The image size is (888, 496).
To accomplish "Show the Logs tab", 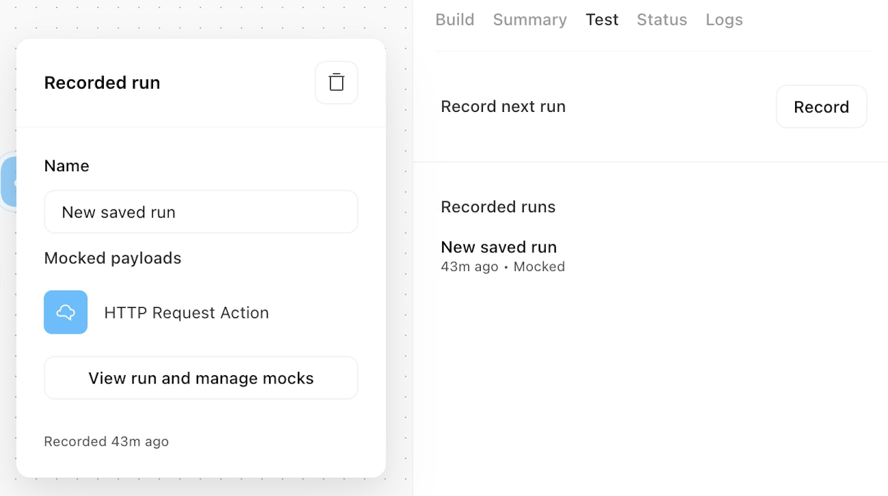I will coord(724,20).
